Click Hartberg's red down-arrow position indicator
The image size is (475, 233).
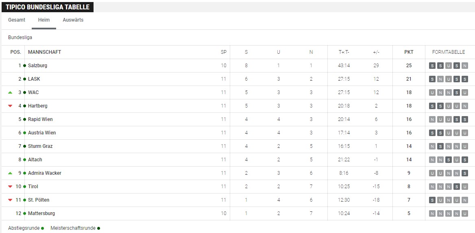coord(10,106)
